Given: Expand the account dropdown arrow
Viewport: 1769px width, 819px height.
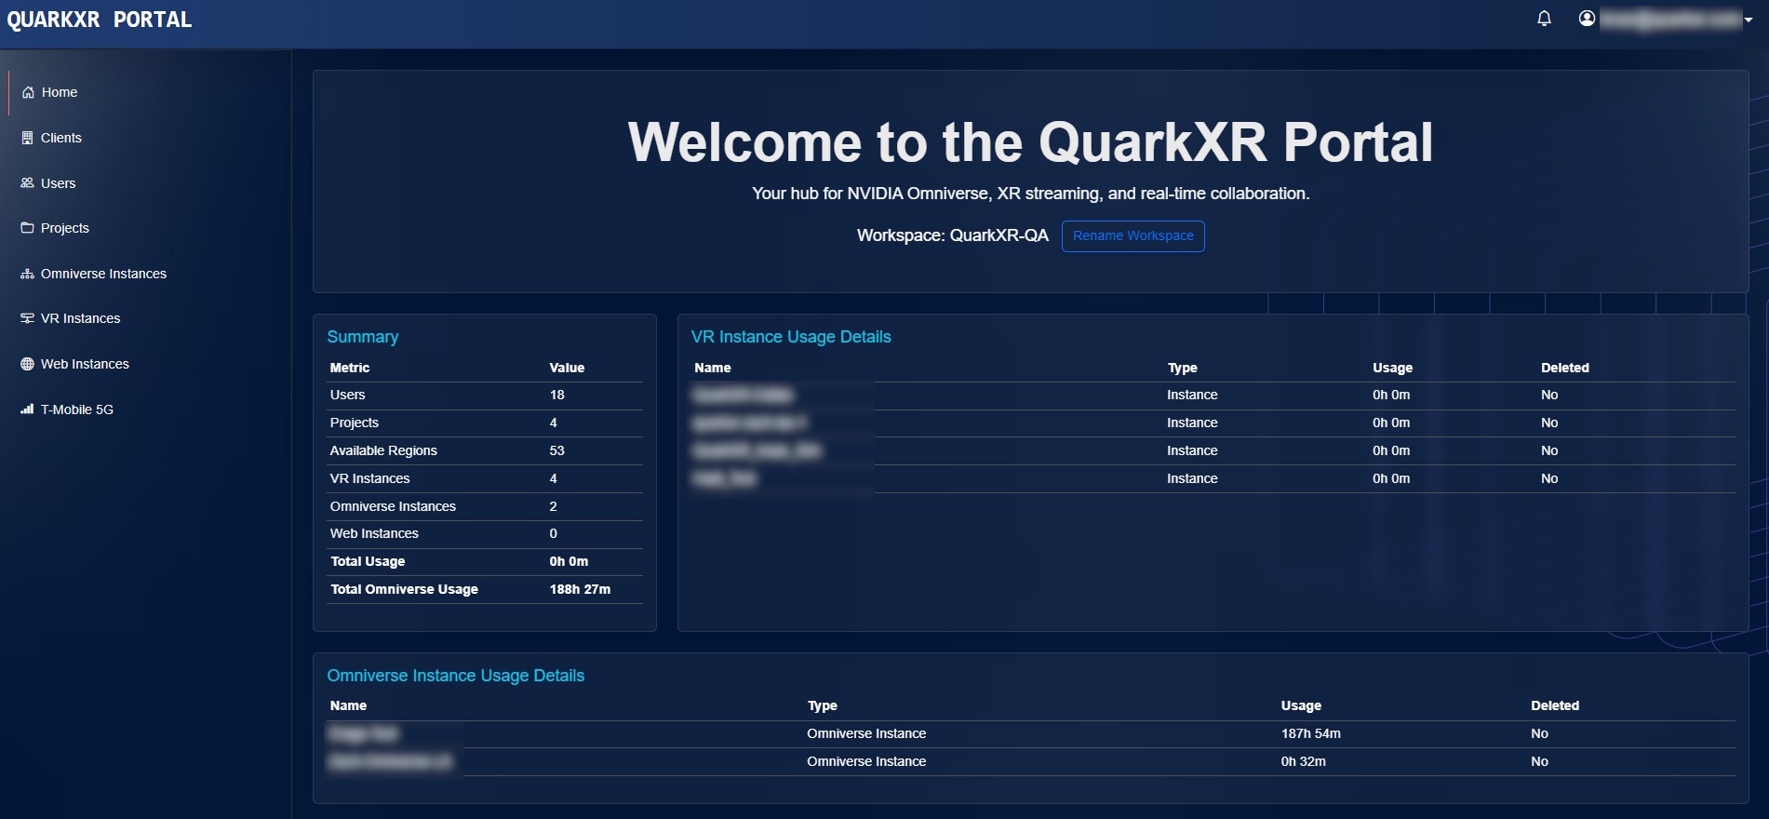Looking at the screenshot, I should (x=1749, y=20).
